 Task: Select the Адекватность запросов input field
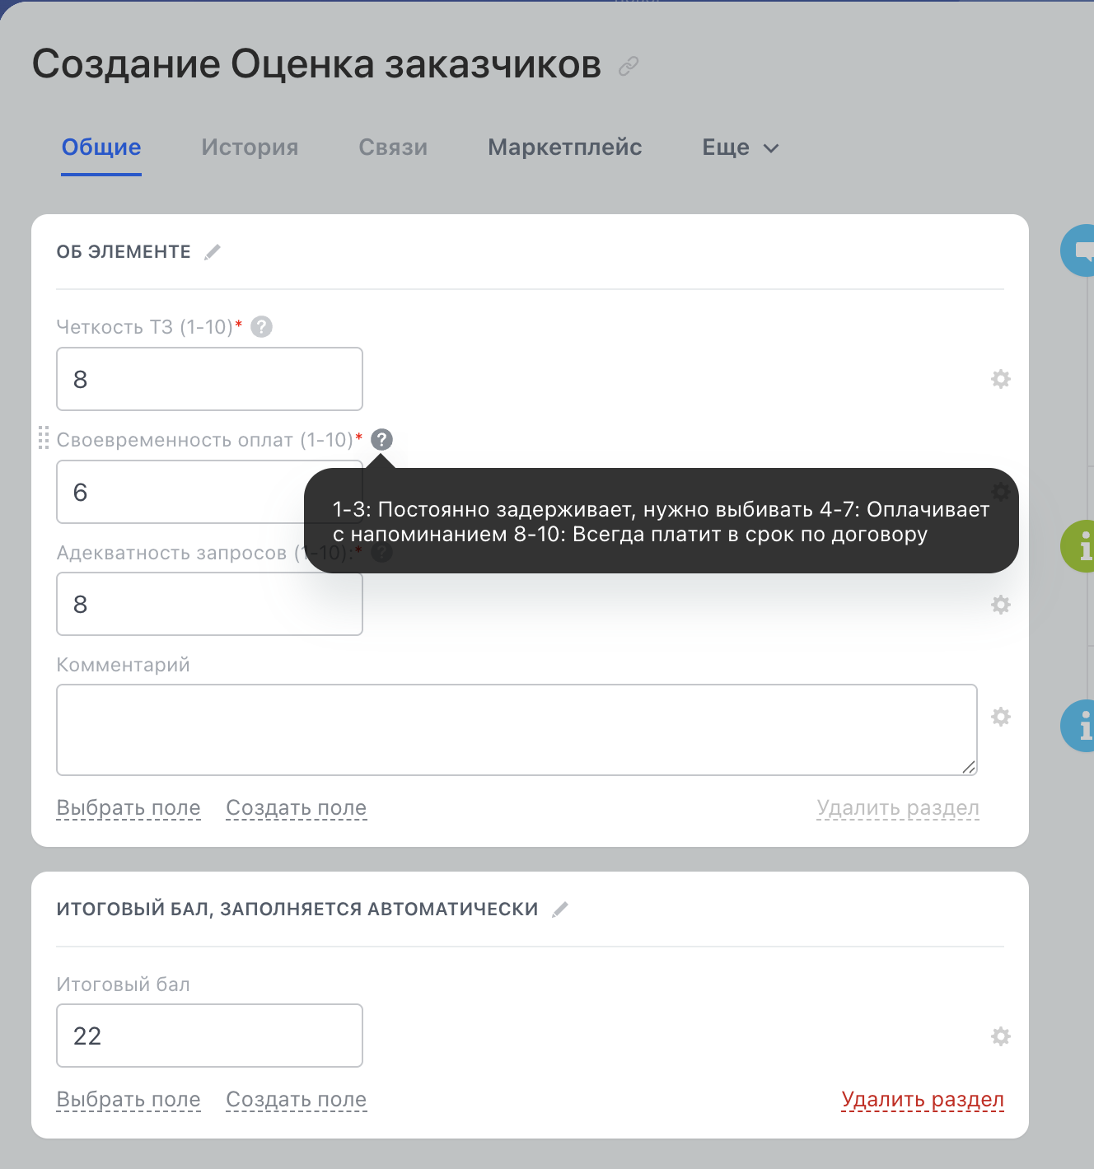click(x=209, y=604)
